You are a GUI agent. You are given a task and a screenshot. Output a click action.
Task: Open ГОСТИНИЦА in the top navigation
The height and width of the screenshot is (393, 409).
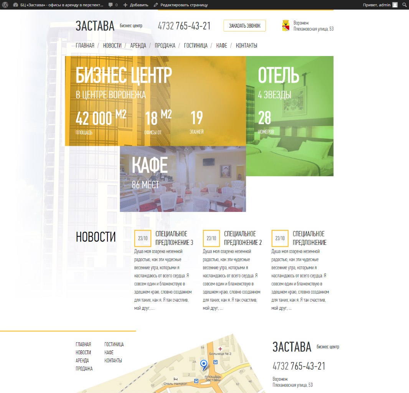(x=196, y=45)
